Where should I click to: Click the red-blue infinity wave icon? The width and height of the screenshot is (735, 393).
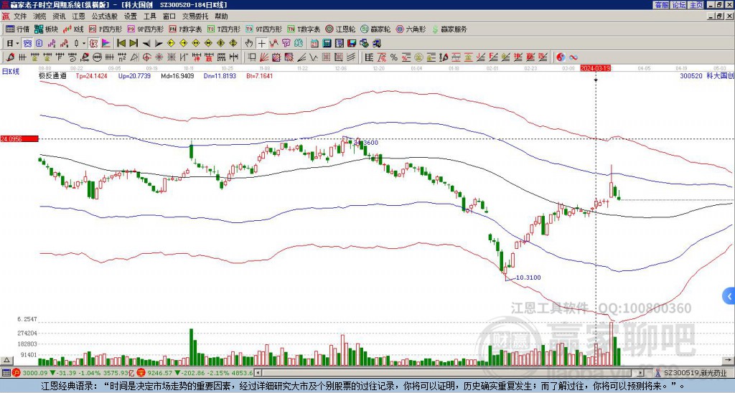point(574,57)
